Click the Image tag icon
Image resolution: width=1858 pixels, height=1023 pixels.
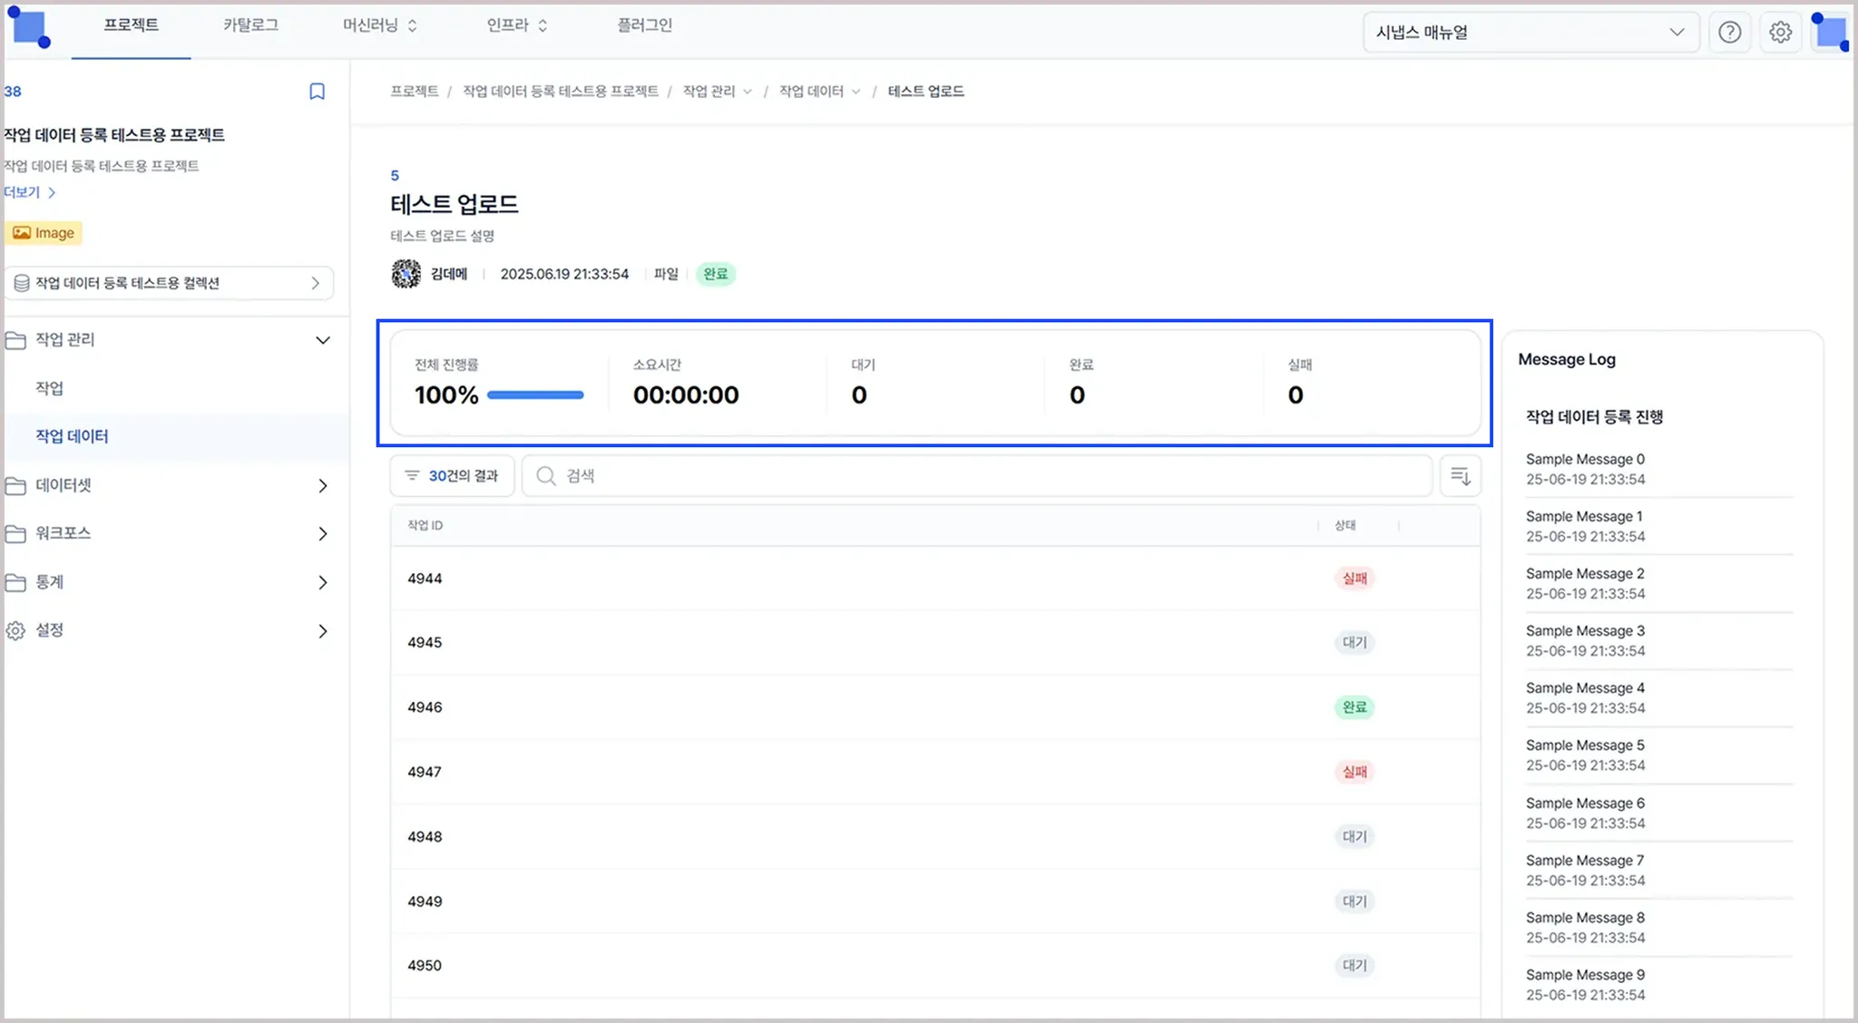(22, 233)
